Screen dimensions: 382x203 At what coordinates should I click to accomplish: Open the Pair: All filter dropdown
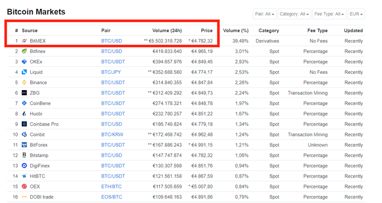tap(264, 14)
